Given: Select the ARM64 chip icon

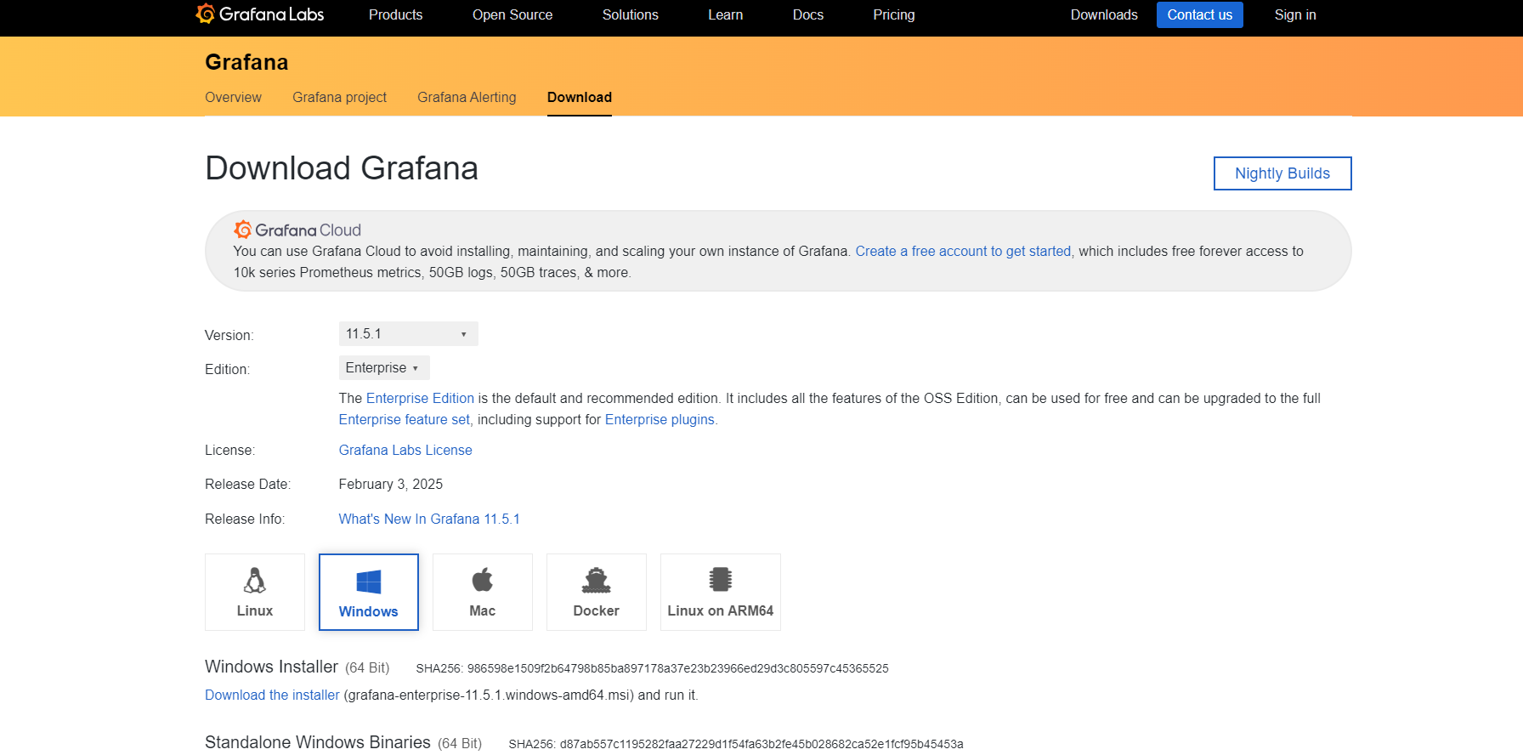Looking at the screenshot, I should point(721,579).
